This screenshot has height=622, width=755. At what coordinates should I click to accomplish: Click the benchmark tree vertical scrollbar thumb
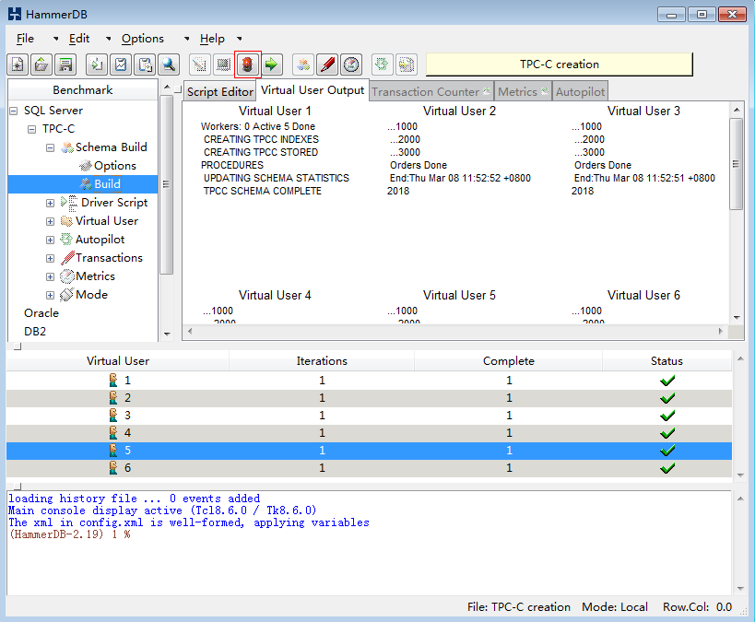[x=166, y=184]
